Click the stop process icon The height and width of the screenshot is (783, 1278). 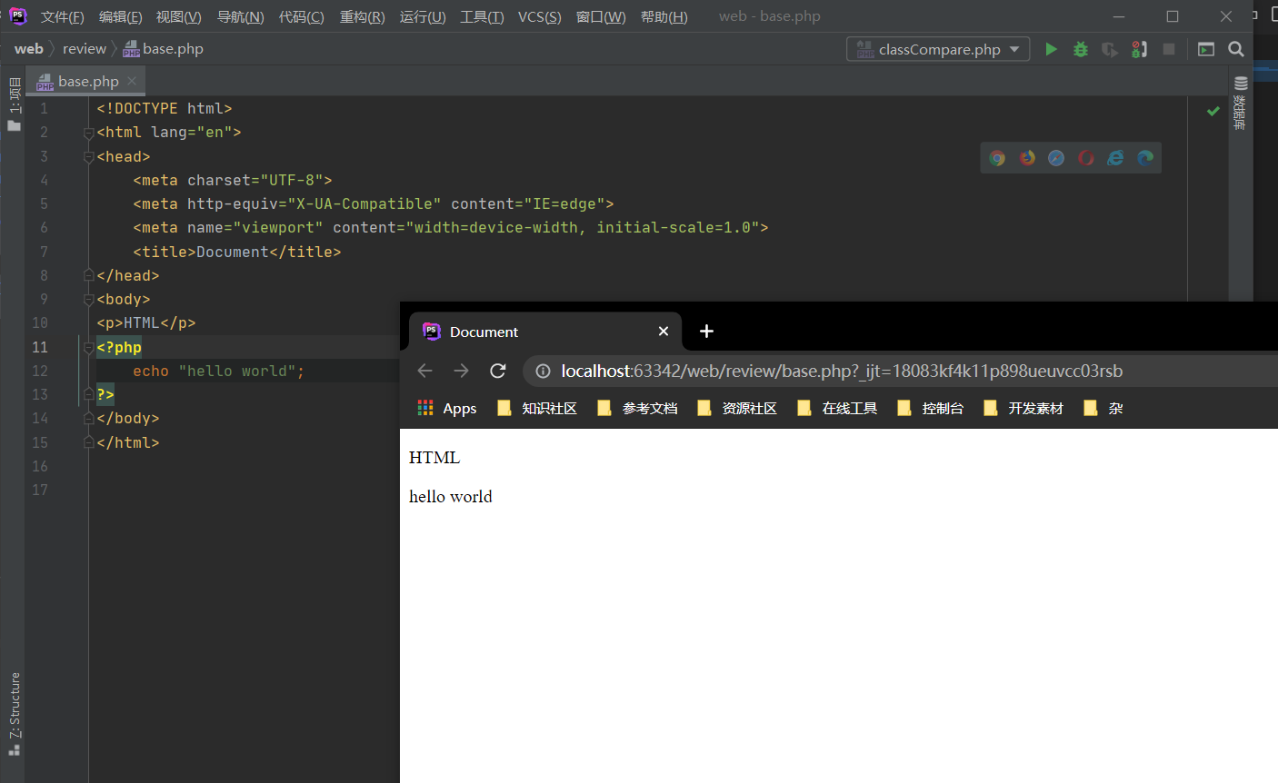(x=1169, y=49)
